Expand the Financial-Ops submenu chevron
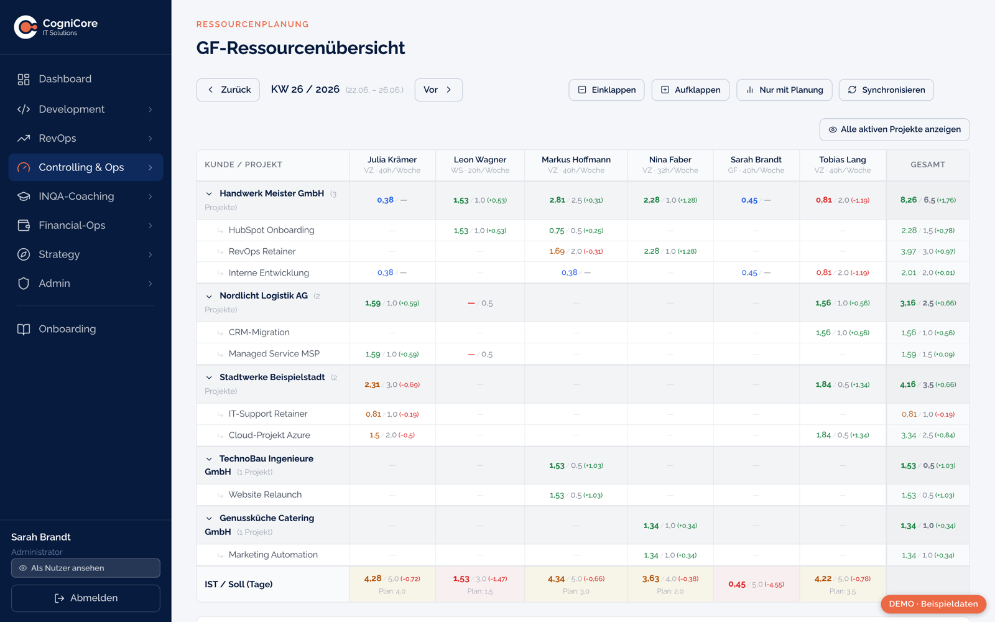 click(150, 225)
